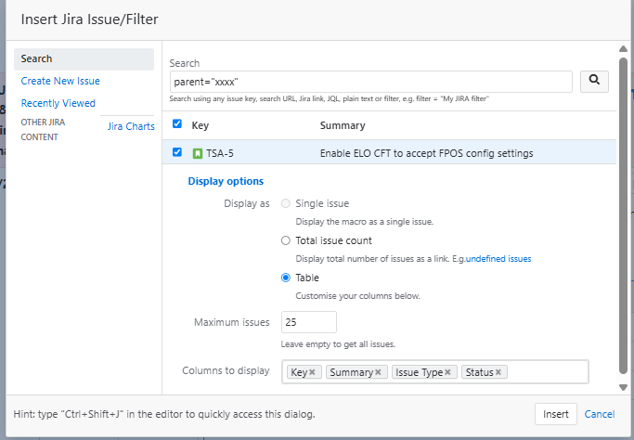Image resolution: width=634 pixels, height=440 pixels.
Task: Select the Single issue radio button
Action: [x=286, y=203]
